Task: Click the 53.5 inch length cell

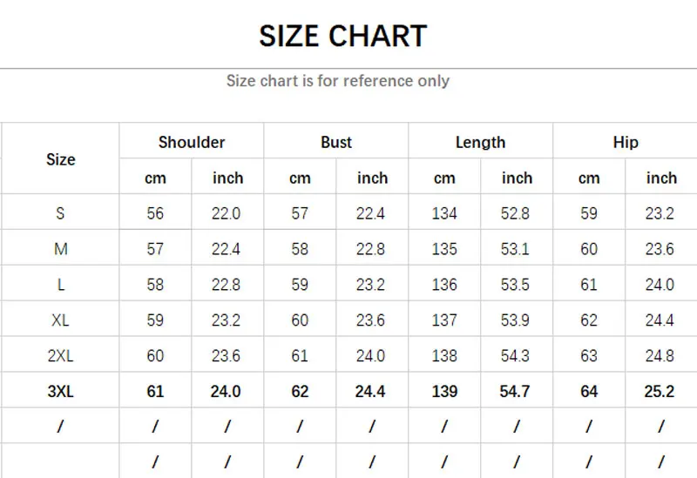Action: [x=516, y=285]
